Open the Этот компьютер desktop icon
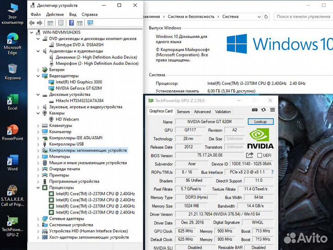 [x=13, y=14]
